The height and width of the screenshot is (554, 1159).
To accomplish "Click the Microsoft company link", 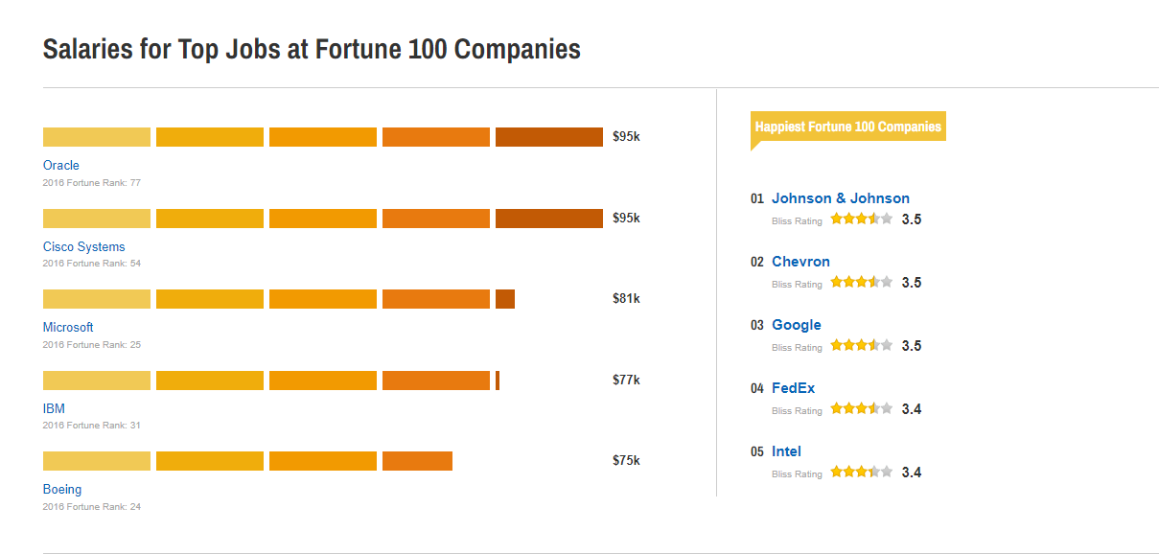I will (68, 328).
